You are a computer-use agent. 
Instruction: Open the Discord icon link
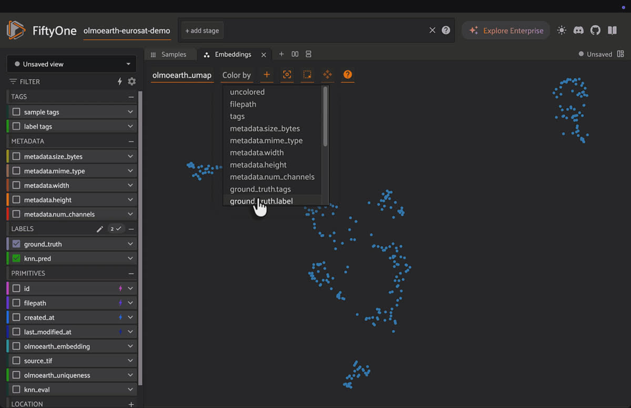point(578,30)
